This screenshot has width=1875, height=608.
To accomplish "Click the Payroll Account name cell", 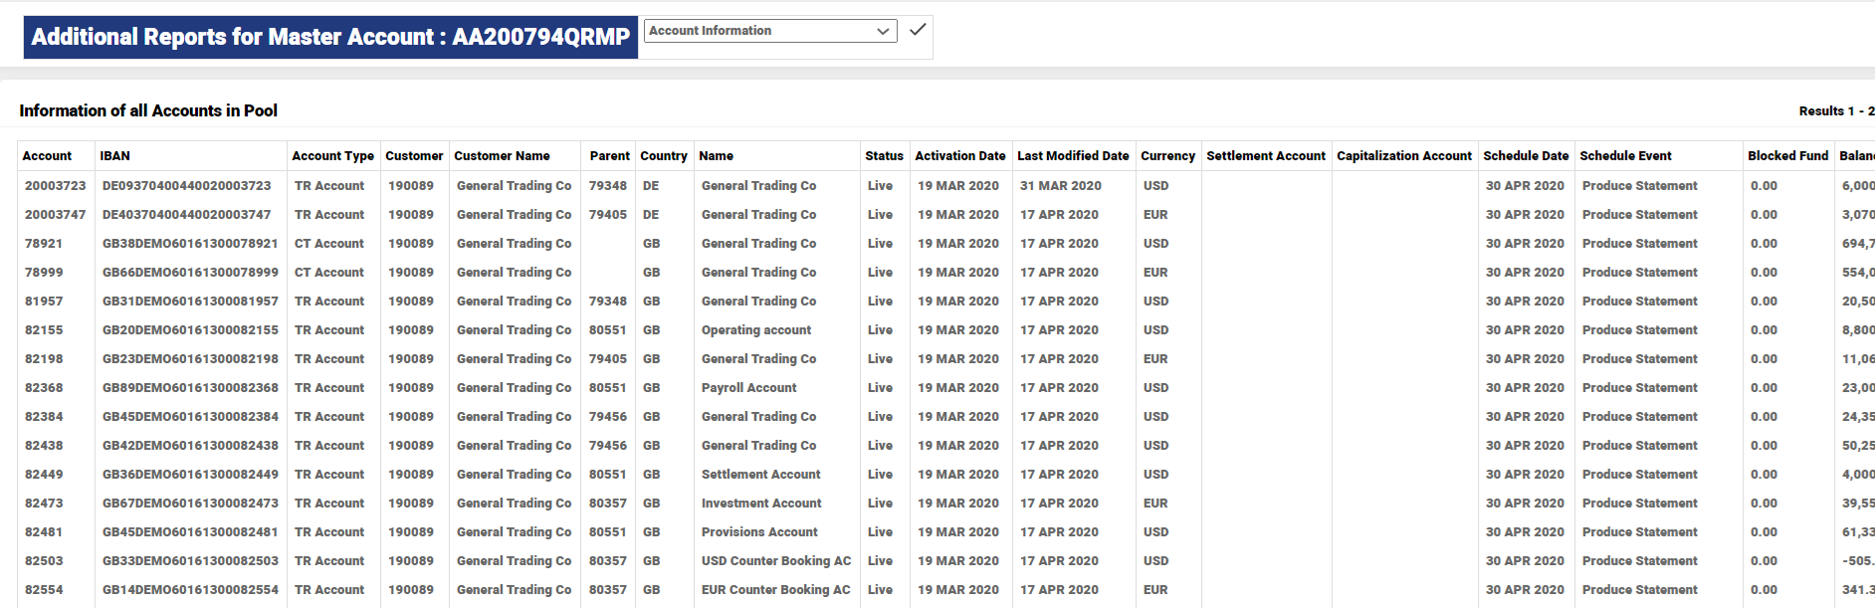I will [x=748, y=388].
